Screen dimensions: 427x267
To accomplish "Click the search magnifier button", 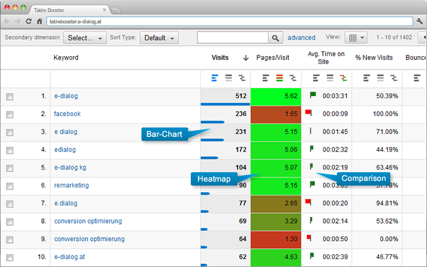I will coord(276,38).
